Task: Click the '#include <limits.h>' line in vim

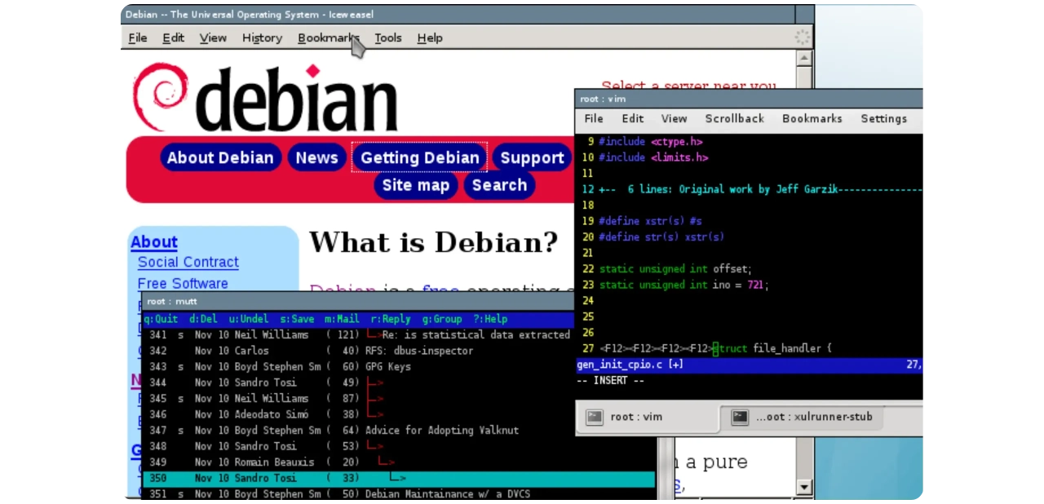Action: click(x=653, y=157)
